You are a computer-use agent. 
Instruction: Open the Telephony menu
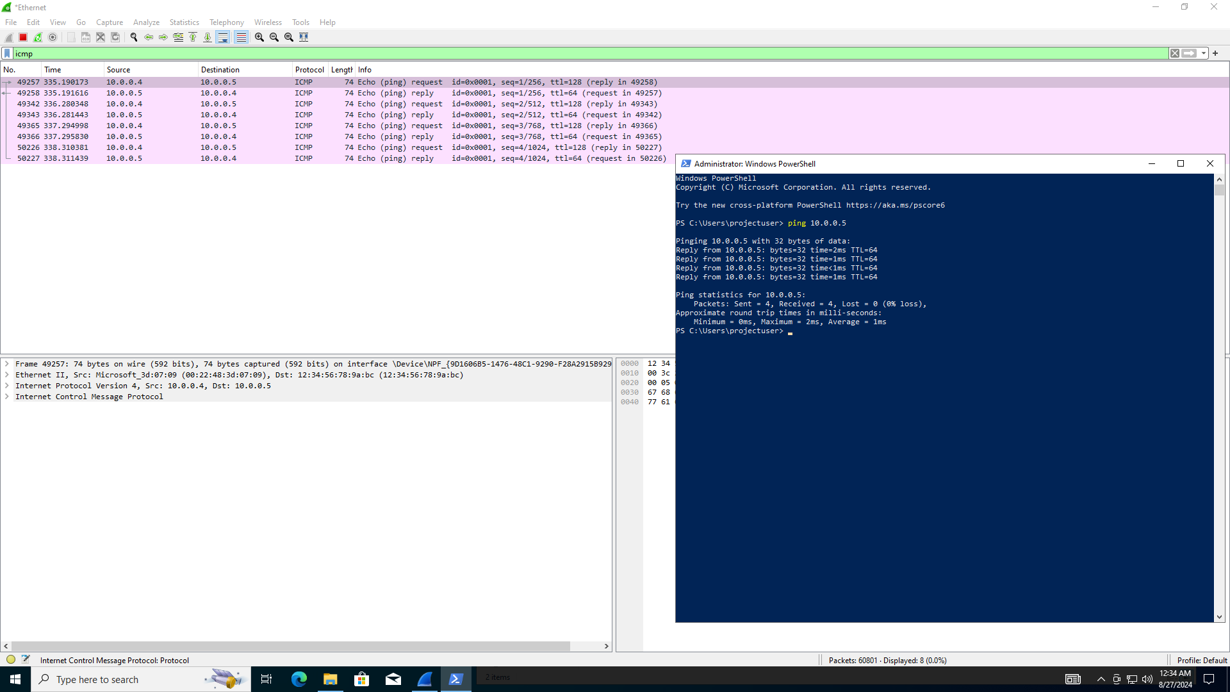pos(226,22)
